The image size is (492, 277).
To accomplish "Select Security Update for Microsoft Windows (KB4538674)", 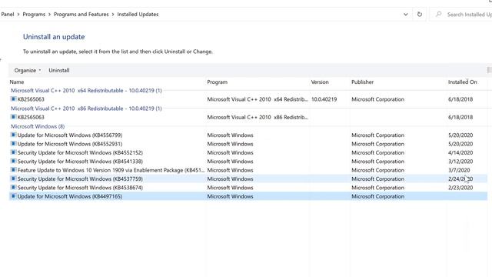I will (x=80, y=188).
